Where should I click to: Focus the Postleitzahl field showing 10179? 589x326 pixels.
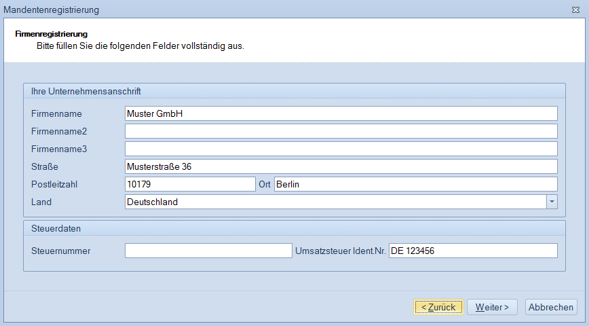pos(190,184)
